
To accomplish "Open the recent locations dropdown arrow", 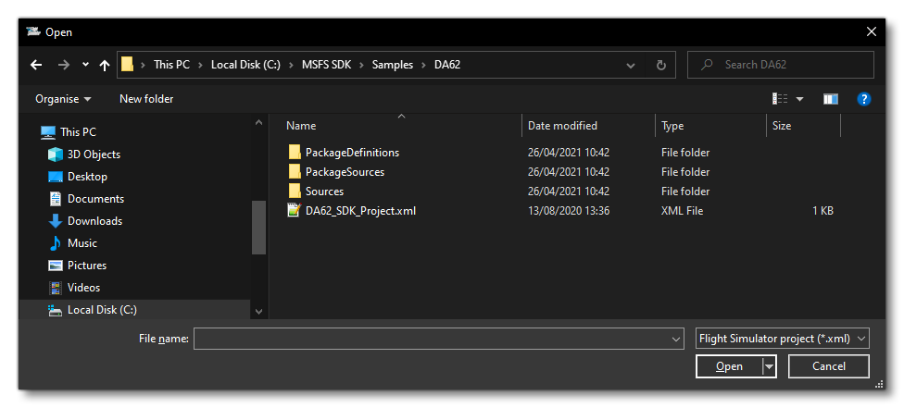I will pos(85,65).
